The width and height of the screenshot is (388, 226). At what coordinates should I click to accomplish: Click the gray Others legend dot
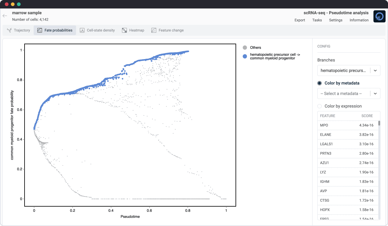(245, 48)
